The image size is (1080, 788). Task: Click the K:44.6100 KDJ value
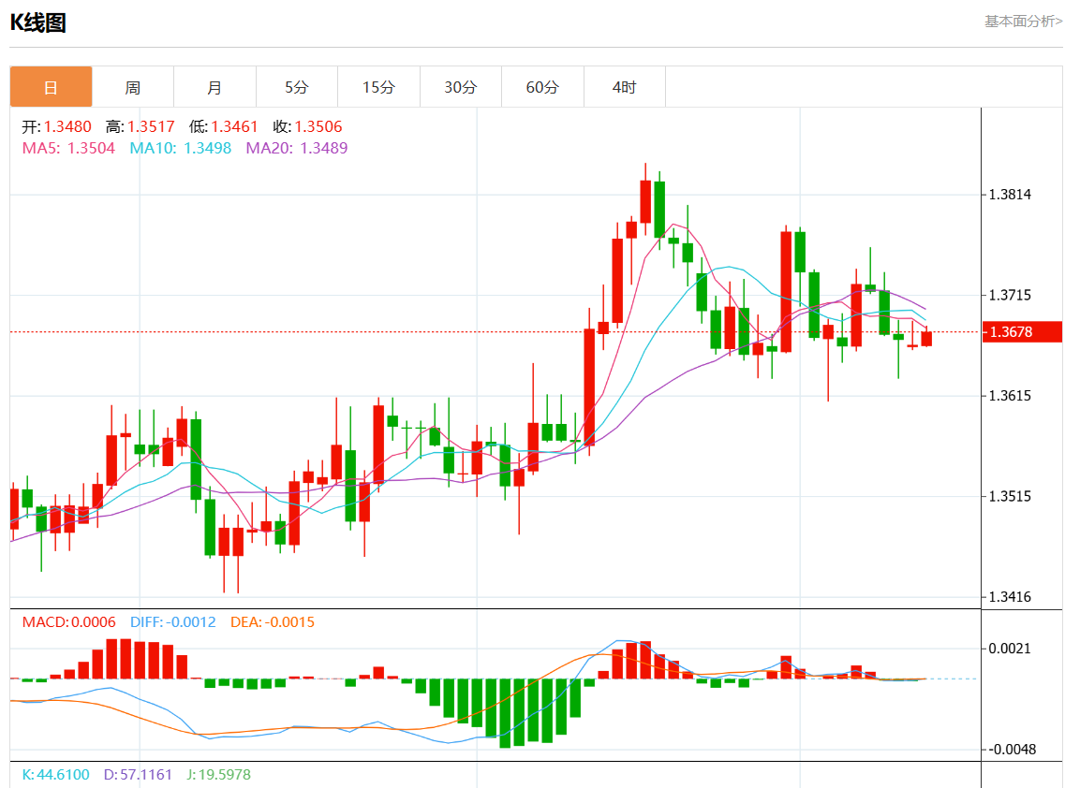point(56,774)
